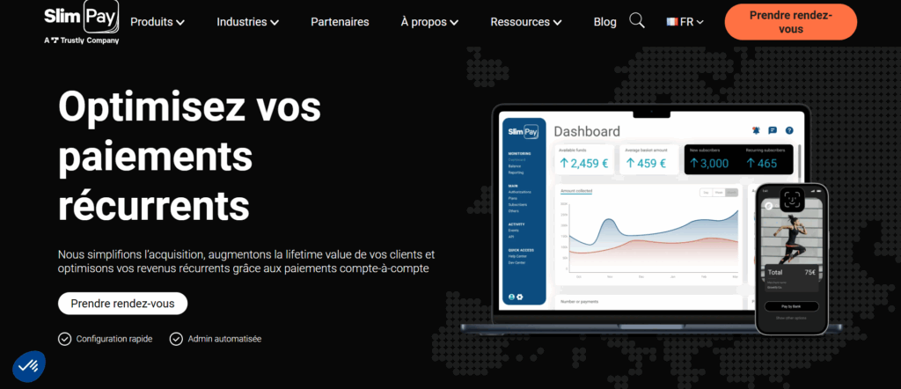Open the search magnifier icon
The height and width of the screenshot is (389, 901).
point(637,21)
